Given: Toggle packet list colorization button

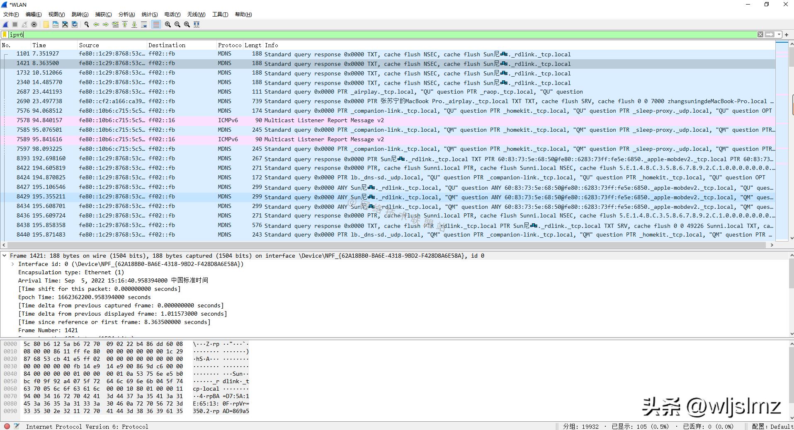Looking at the screenshot, I should click(156, 24).
